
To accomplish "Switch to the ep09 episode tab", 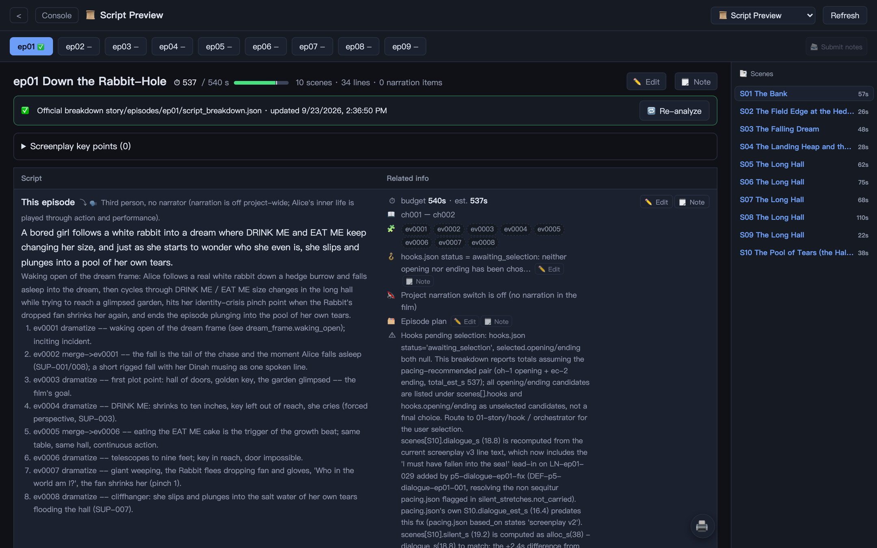I will (x=405, y=46).
